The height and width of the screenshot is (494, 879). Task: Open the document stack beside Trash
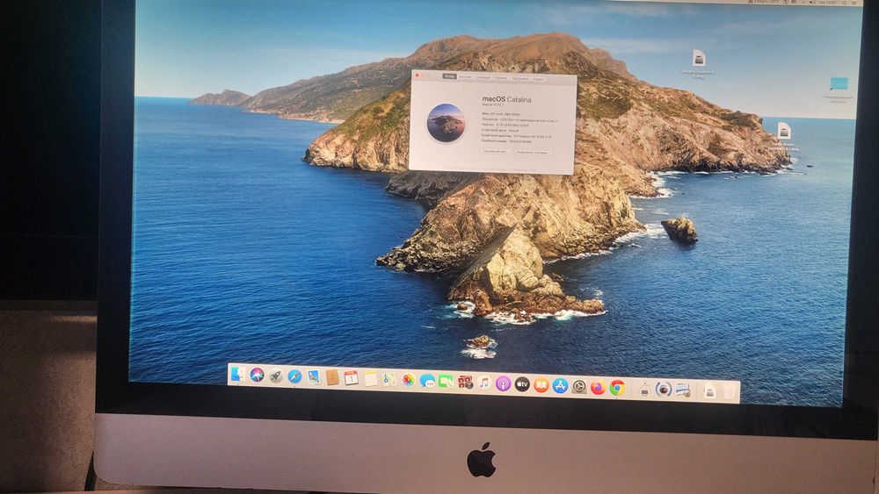pos(709,390)
